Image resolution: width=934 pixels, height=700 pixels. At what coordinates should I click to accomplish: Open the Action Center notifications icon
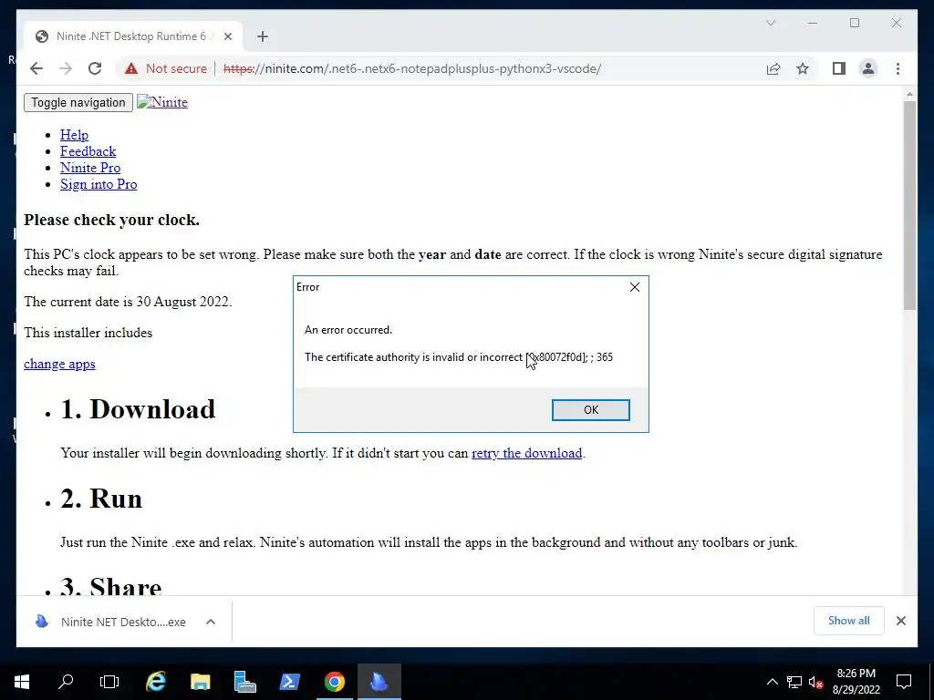904,682
